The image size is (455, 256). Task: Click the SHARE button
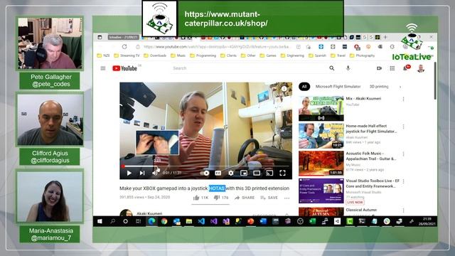tap(245, 198)
